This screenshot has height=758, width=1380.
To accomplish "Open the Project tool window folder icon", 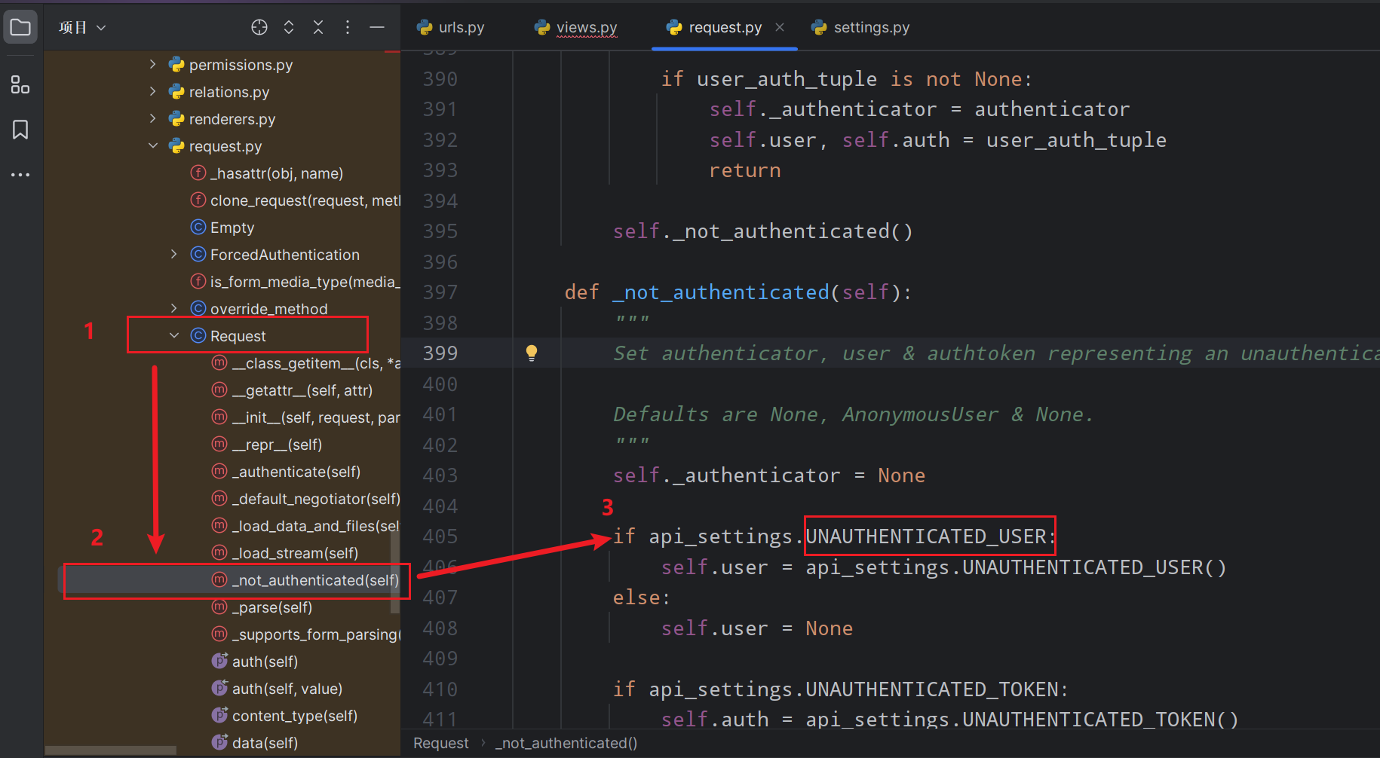I will tap(20, 28).
